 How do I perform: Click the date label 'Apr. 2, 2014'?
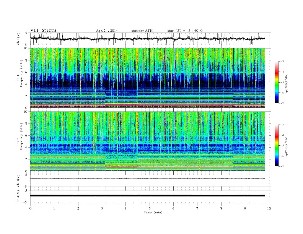pos(107,31)
